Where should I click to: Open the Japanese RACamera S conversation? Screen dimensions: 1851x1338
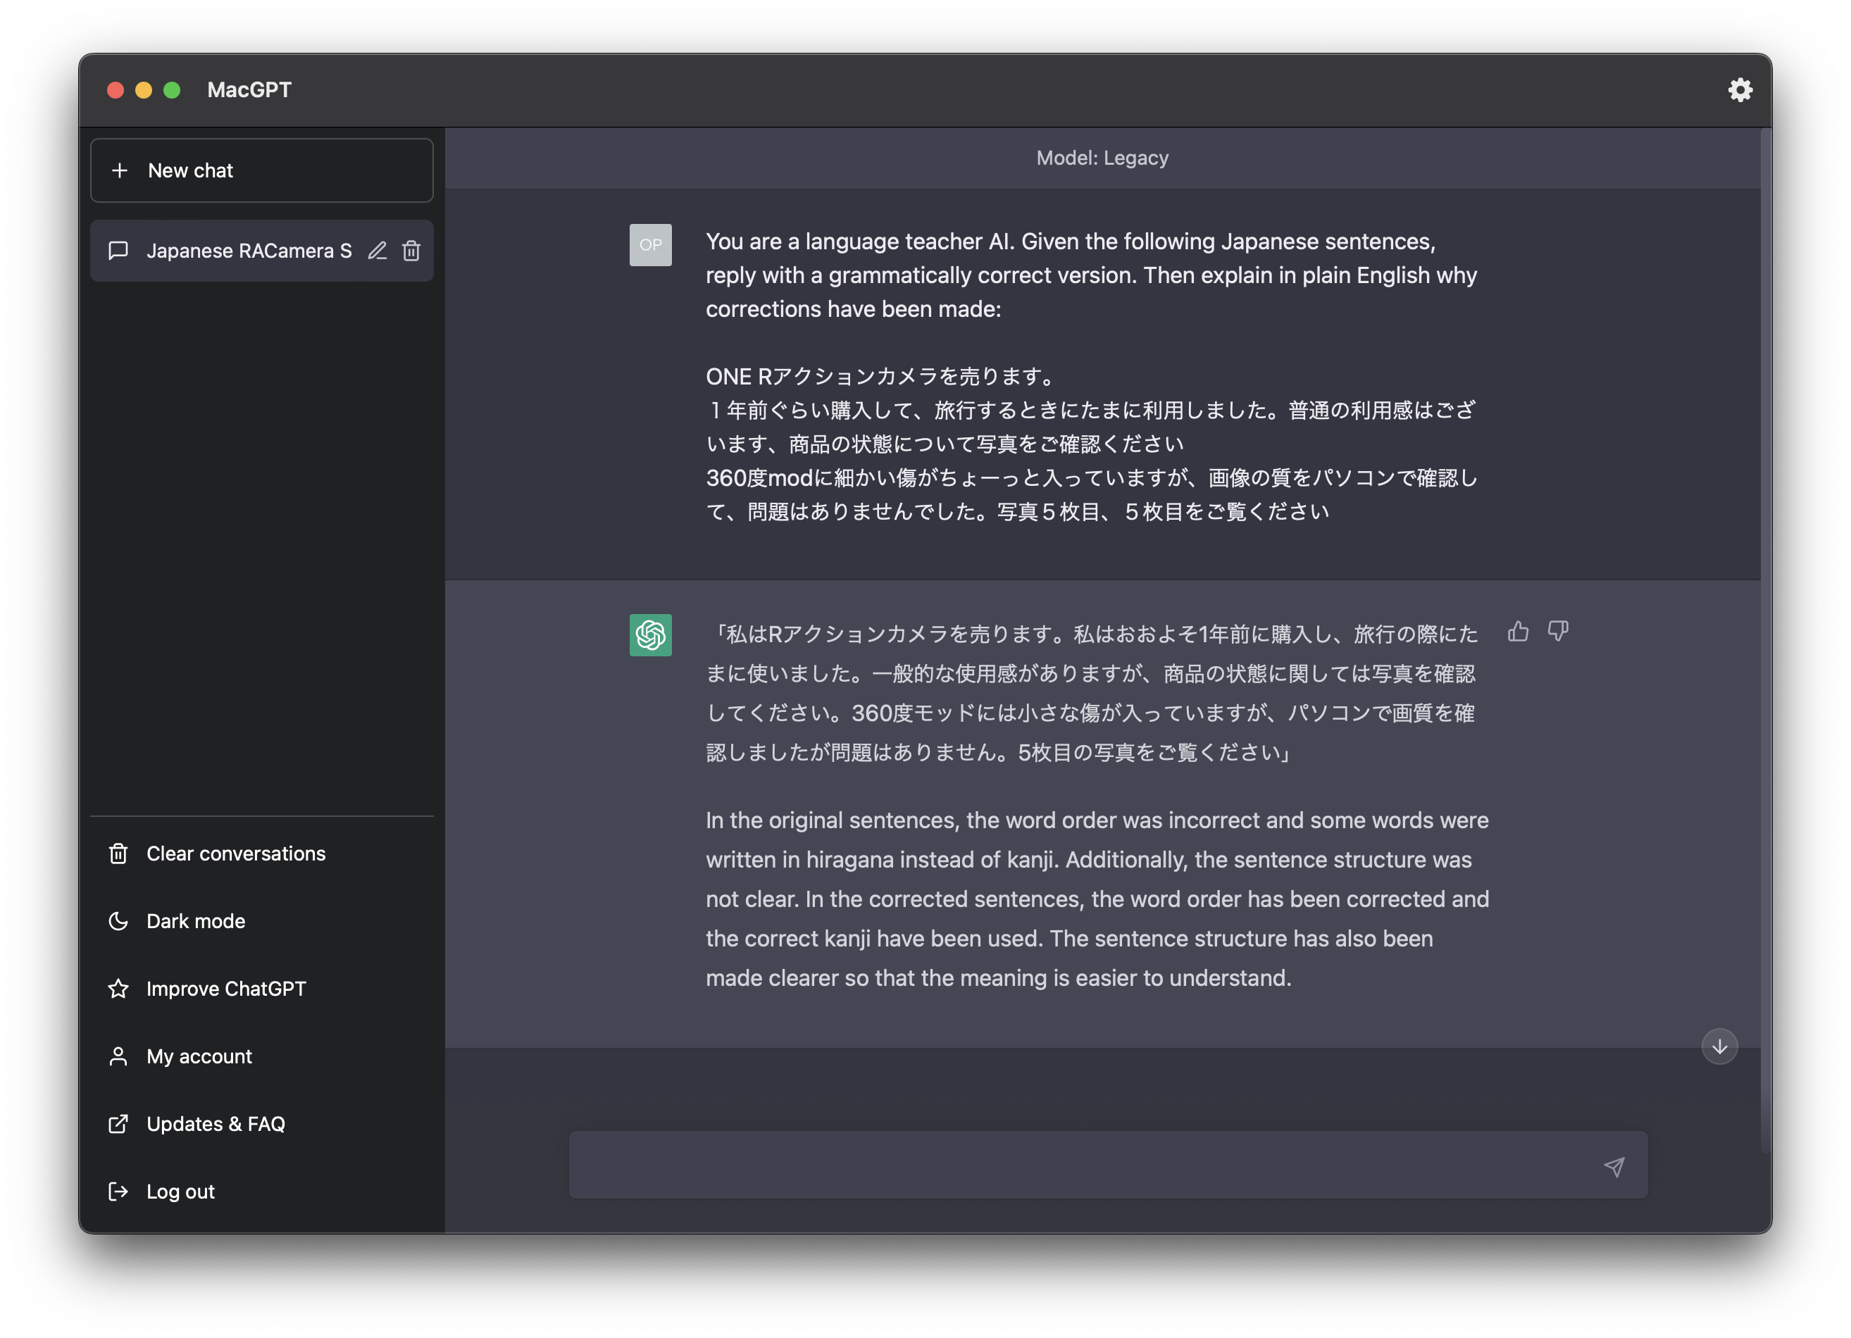pyautogui.click(x=262, y=251)
